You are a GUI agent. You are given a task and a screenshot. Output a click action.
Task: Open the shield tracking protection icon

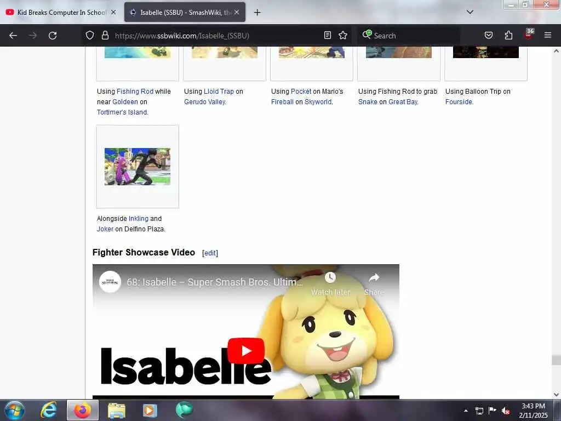pos(90,35)
